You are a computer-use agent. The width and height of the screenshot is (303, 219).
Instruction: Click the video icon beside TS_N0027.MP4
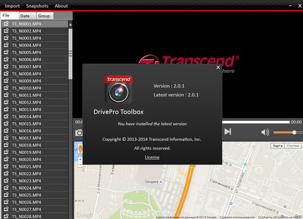tap(6, 209)
